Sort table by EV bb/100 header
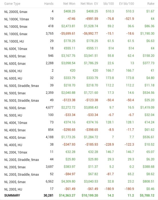 [126, 4]
